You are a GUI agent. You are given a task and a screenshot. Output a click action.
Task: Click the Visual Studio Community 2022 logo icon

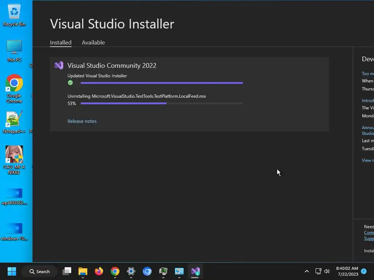[x=59, y=65]
